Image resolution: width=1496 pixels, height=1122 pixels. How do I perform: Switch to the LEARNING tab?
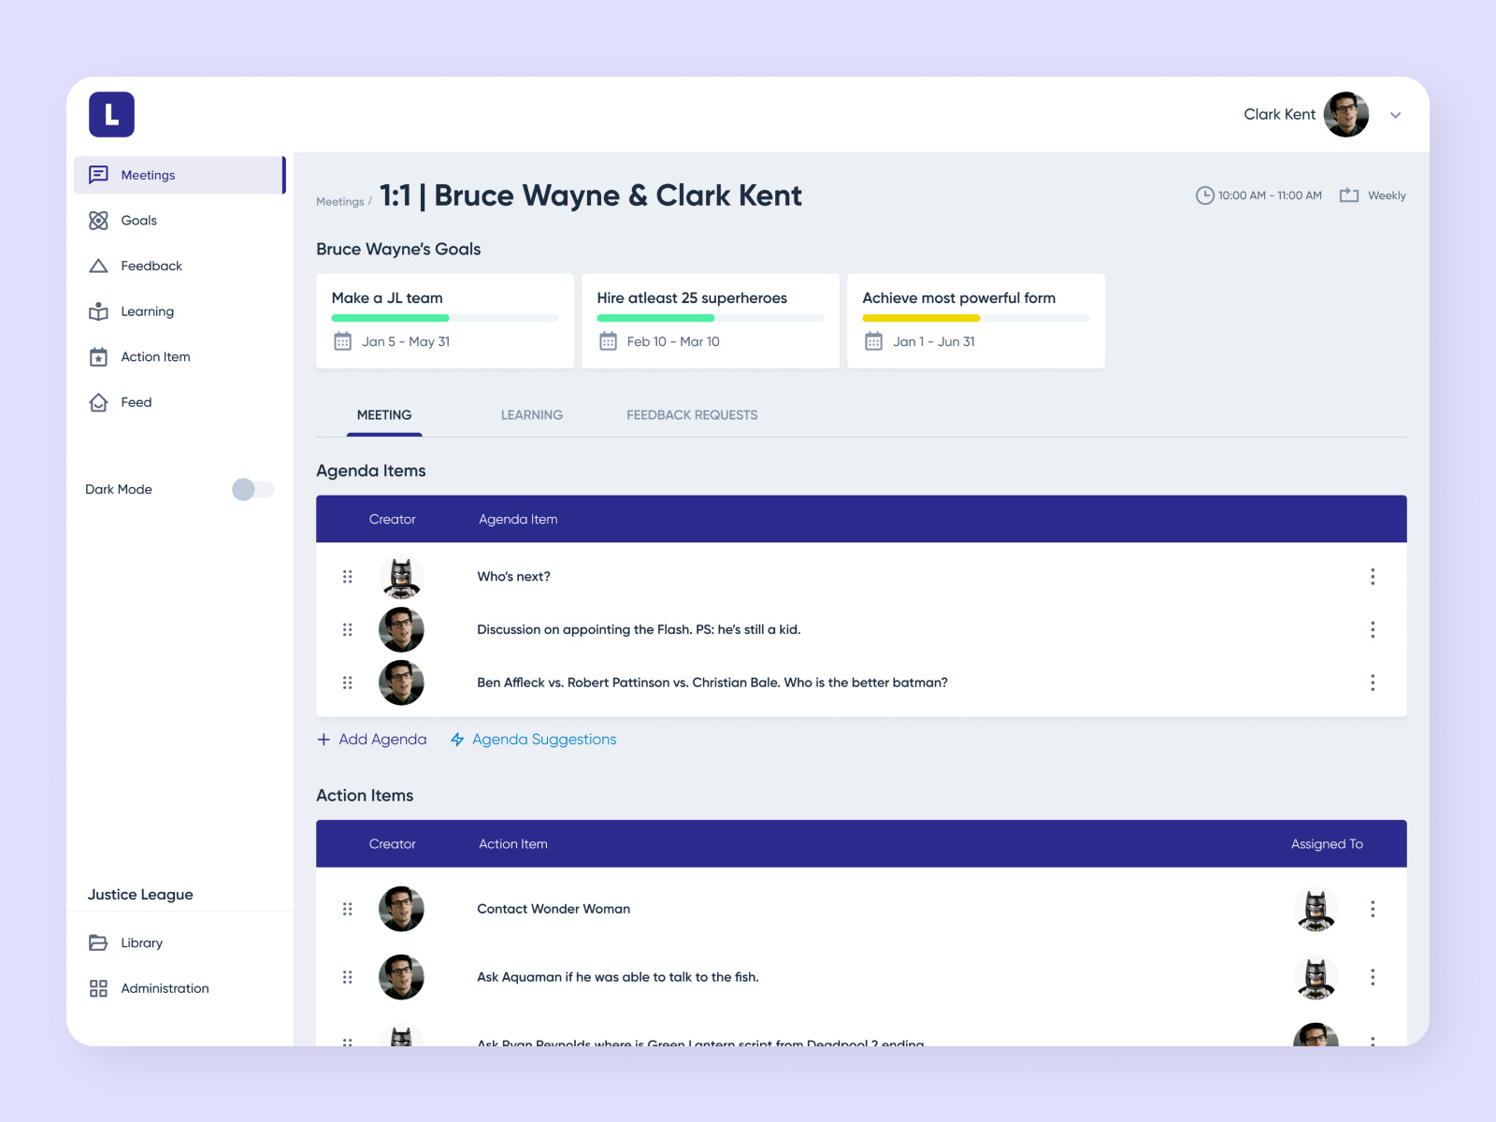(532, 415)
